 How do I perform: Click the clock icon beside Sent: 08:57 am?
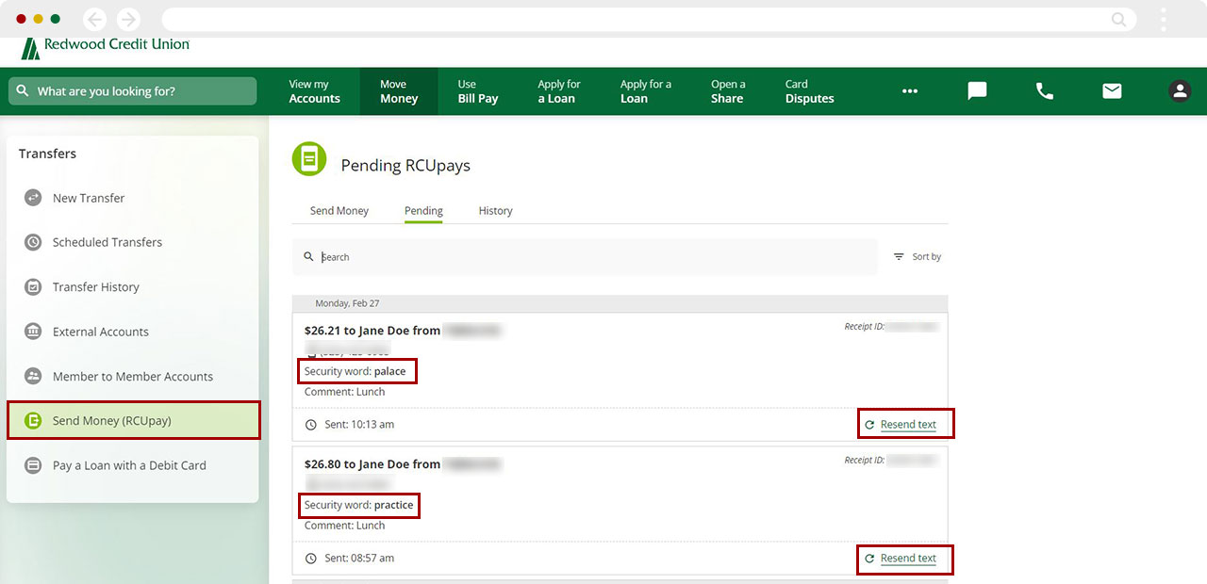(311, 559)
